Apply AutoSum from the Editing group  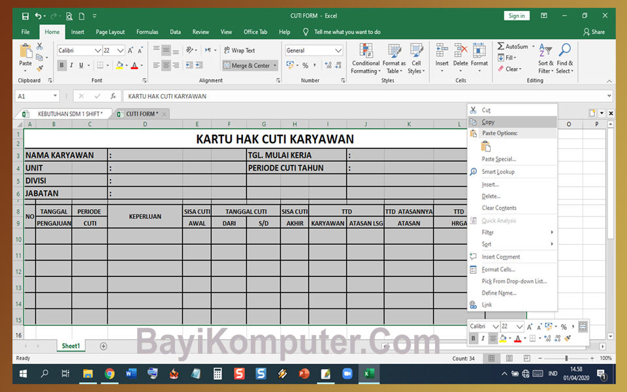[516, 46]
